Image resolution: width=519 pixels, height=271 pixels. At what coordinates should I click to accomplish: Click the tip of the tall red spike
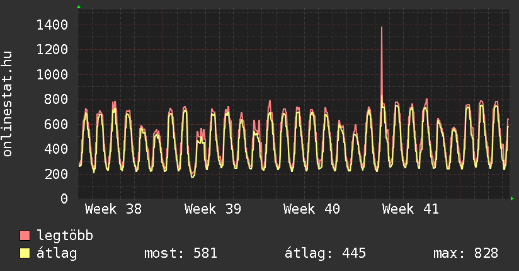[x=382, y=28]
